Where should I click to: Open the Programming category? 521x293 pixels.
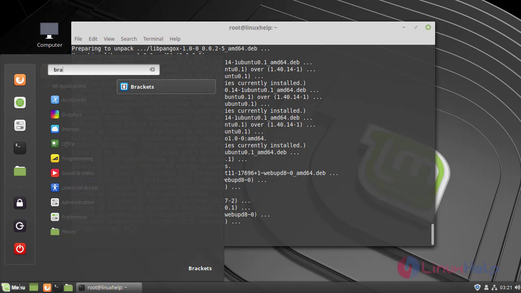(x=72, y=158)
